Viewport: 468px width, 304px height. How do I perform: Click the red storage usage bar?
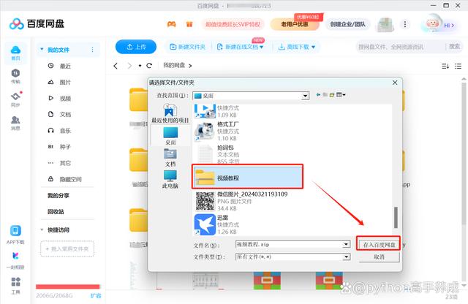click(68, 286)
